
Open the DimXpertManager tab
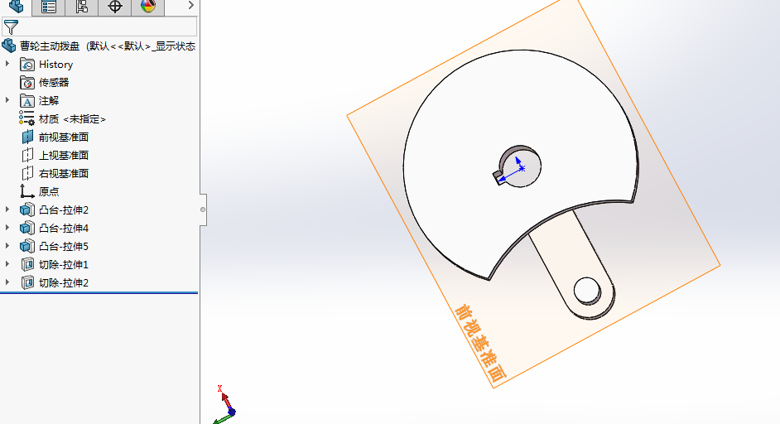tap(115, 7)
